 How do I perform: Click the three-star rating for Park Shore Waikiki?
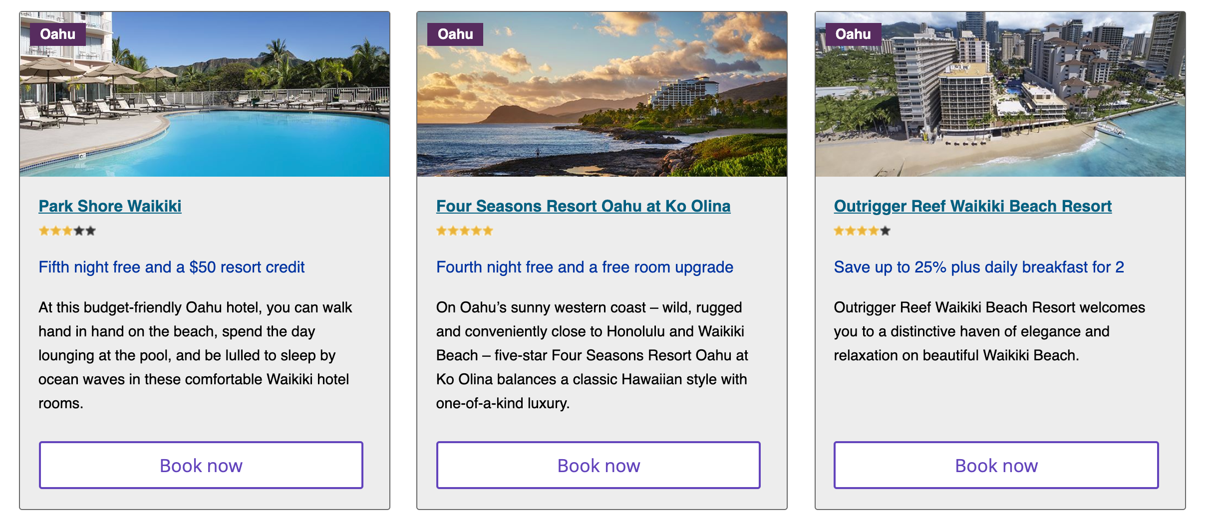[x=67, y=231]
